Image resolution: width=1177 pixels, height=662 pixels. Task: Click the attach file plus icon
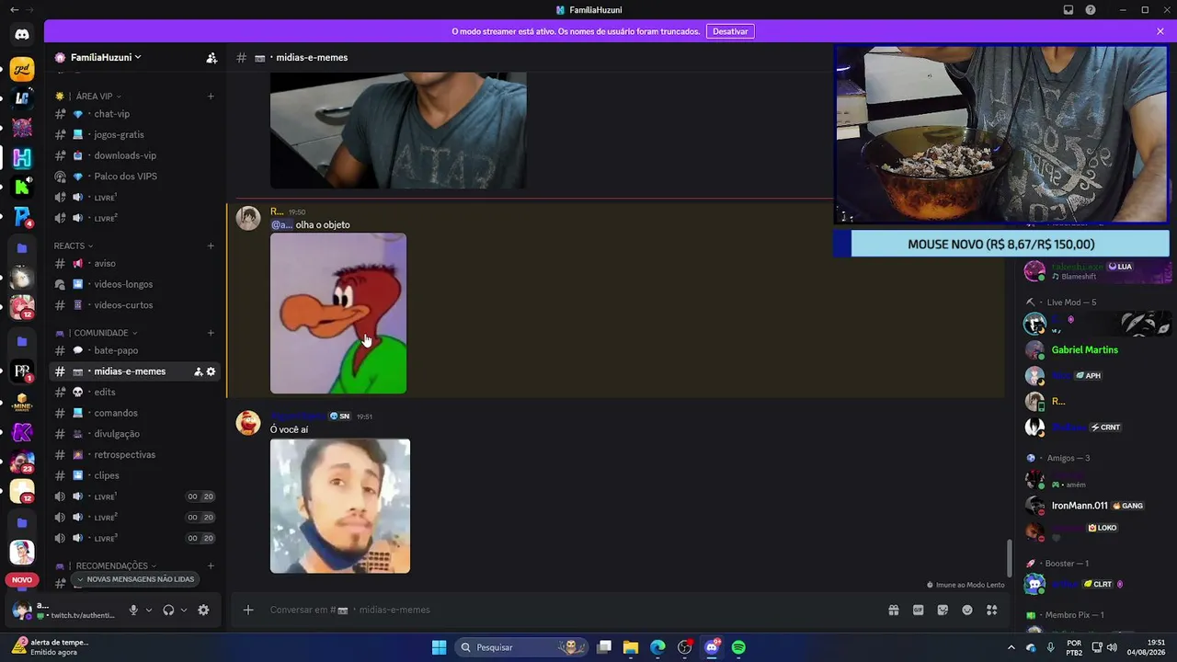click(x=247, y=610)
